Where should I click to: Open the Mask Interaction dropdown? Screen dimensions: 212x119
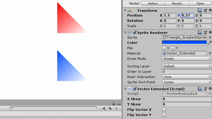pos(187,77)
